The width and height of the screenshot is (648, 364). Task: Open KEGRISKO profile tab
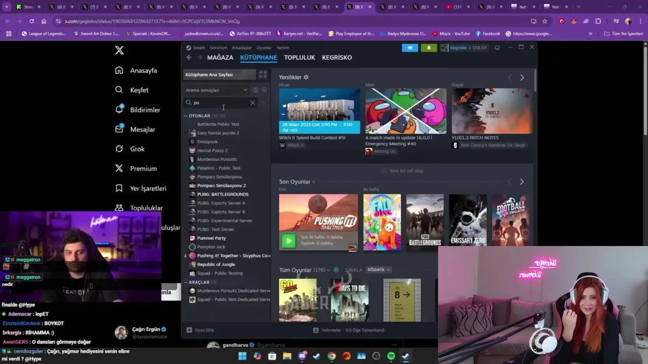point(337,58)
